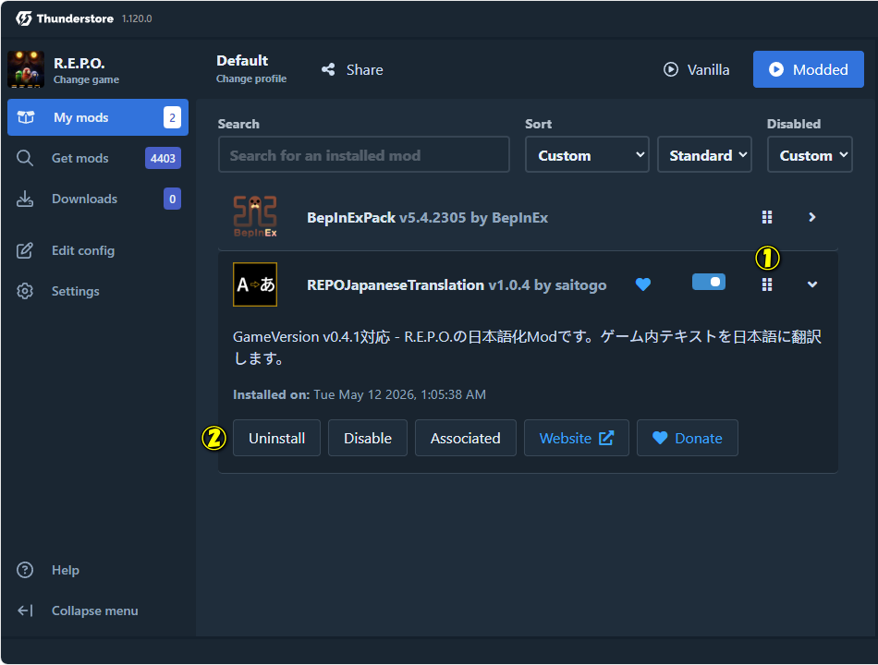Click the Get mods magnifier icon
The height and width of the screenshot is (665, 878).
tap(25, 159)
